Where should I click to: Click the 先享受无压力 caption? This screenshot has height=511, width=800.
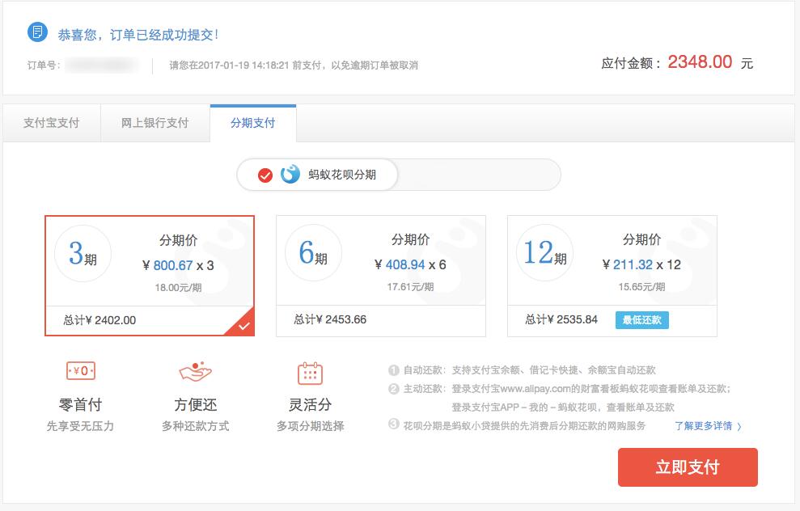(x=81, y=426)
